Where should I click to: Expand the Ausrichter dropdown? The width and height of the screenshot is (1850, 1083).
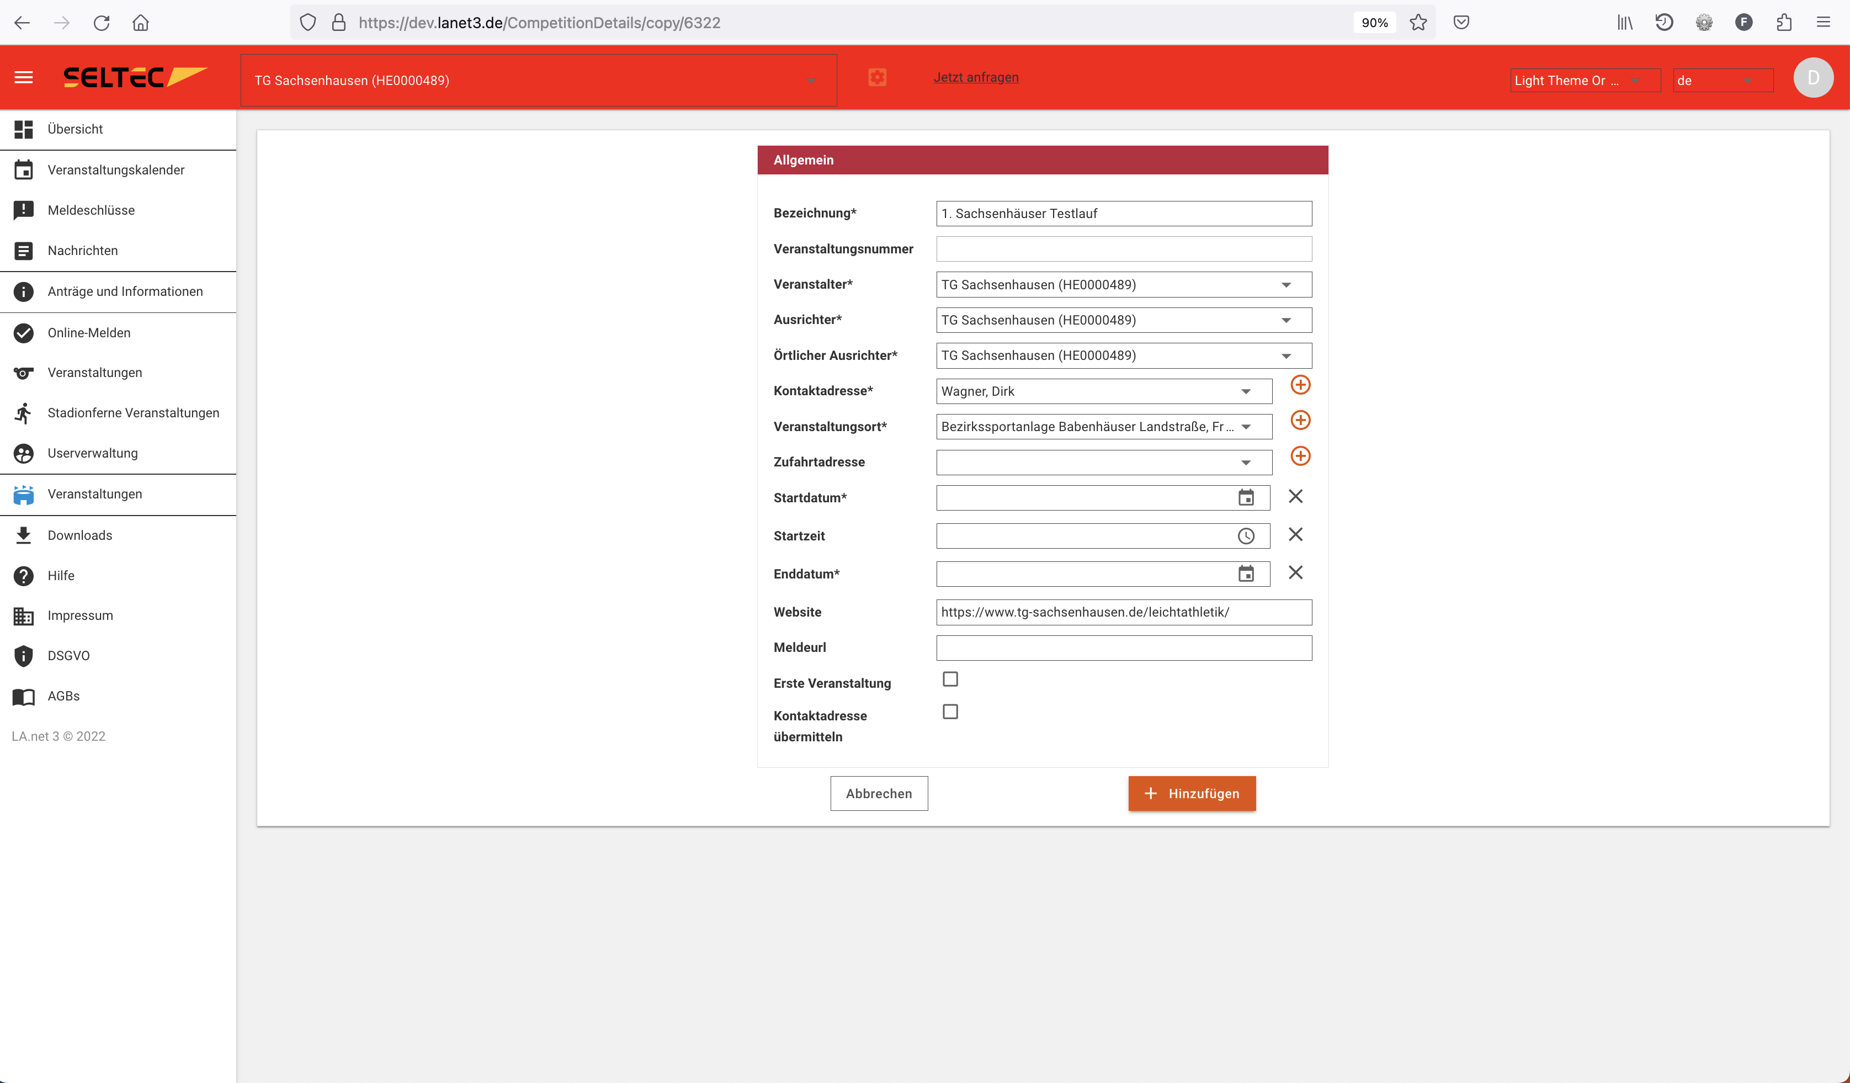1124,320
